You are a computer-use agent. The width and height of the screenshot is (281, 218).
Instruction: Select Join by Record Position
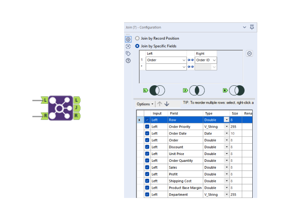[137, 39]
